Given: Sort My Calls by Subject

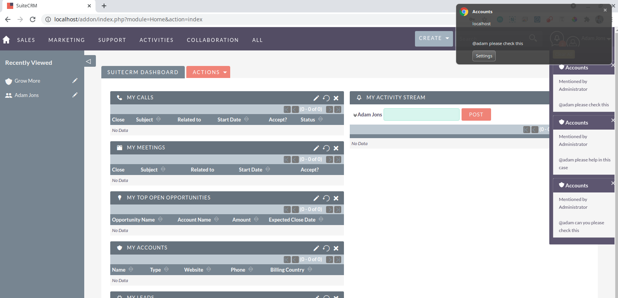Looking at the screenshot, I should tap(158, 119).
